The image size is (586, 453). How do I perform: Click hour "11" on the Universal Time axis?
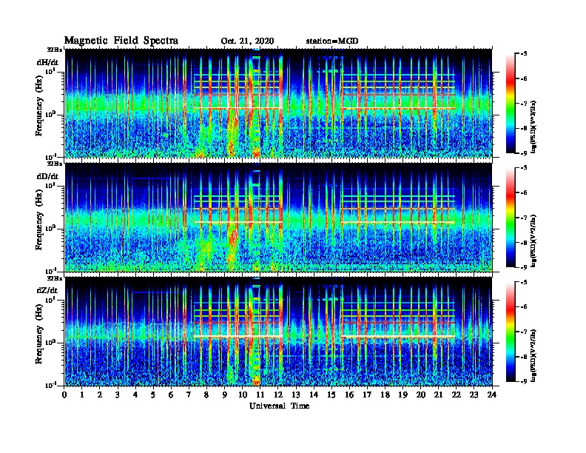pyautogui.click(x=260, y=395)
